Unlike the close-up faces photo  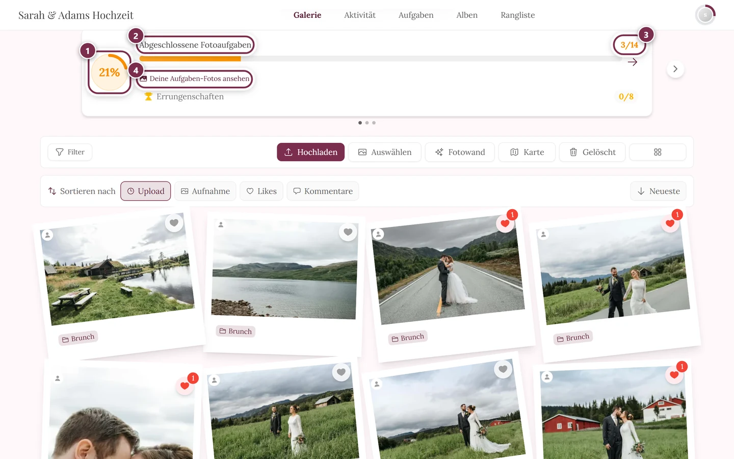pyautogui.click(x=185, y=386)
